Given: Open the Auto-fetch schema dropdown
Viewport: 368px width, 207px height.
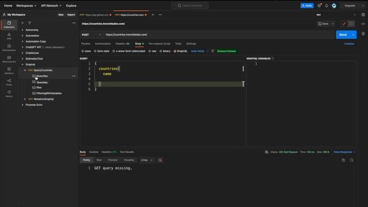Looking at the screenshot, I should pyautogui.click(x=200, y=51).
